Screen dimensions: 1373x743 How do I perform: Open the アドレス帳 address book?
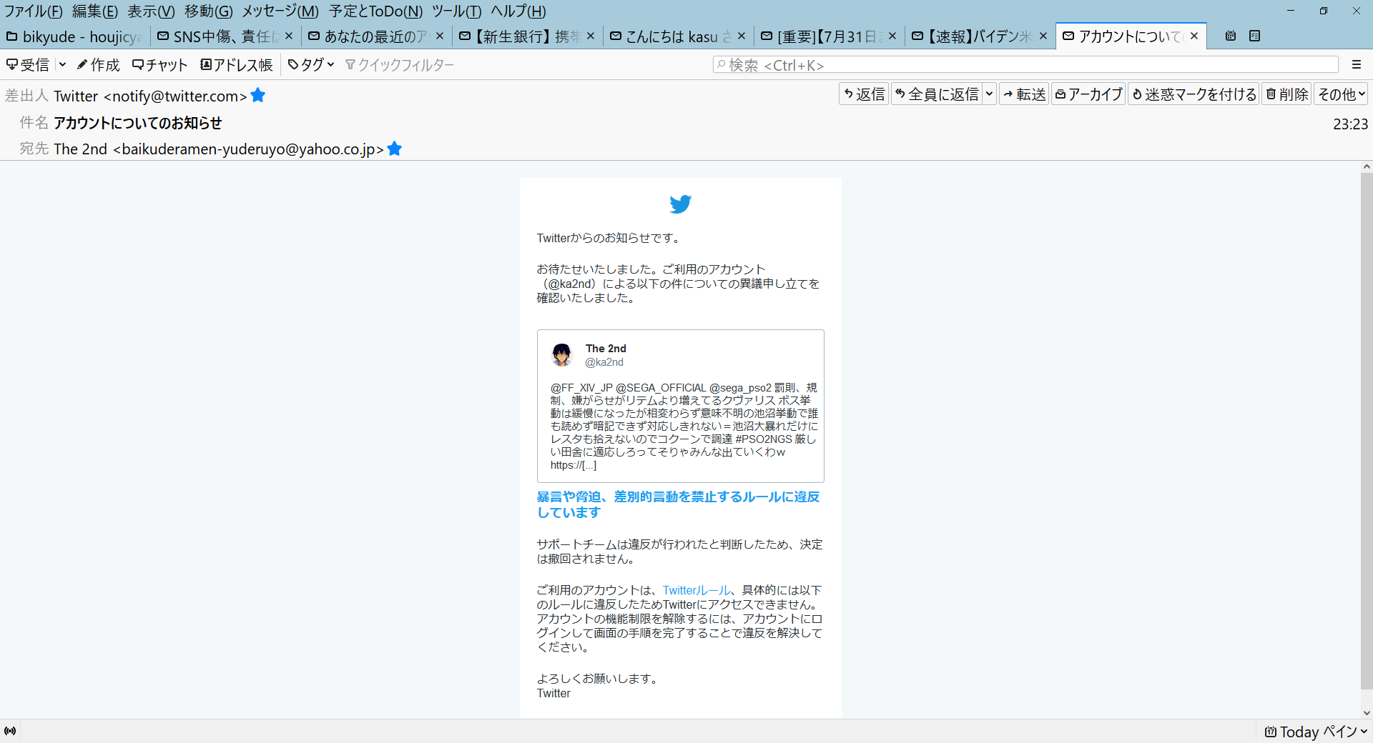(236, 65)
